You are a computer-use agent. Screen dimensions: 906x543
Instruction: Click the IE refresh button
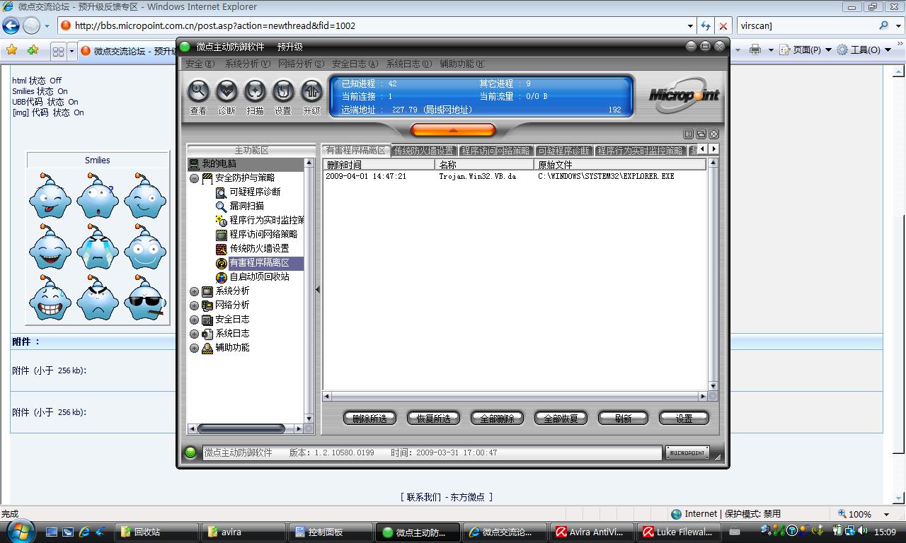coord(706,25)
